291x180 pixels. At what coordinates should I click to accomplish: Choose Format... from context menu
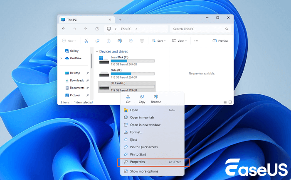point(152,132)
